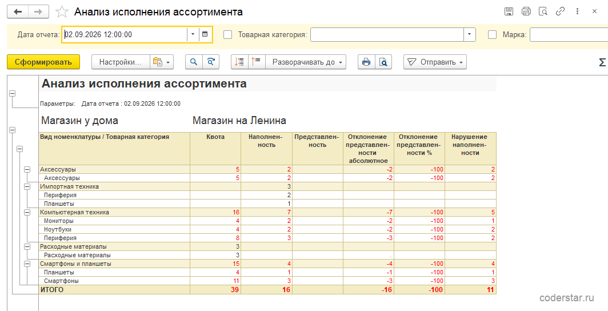The height and width of the screenshot is (311, 608).
Task: Open Настройки... button
Action: tap(121, 62)
